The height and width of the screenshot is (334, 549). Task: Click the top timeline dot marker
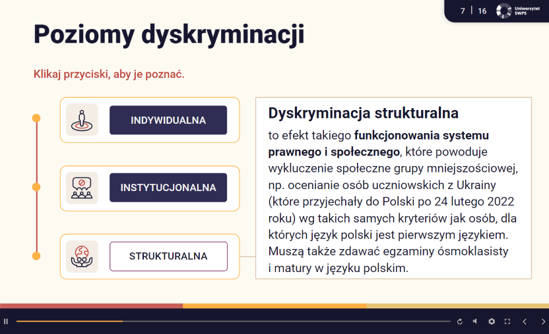click(36, 119)
